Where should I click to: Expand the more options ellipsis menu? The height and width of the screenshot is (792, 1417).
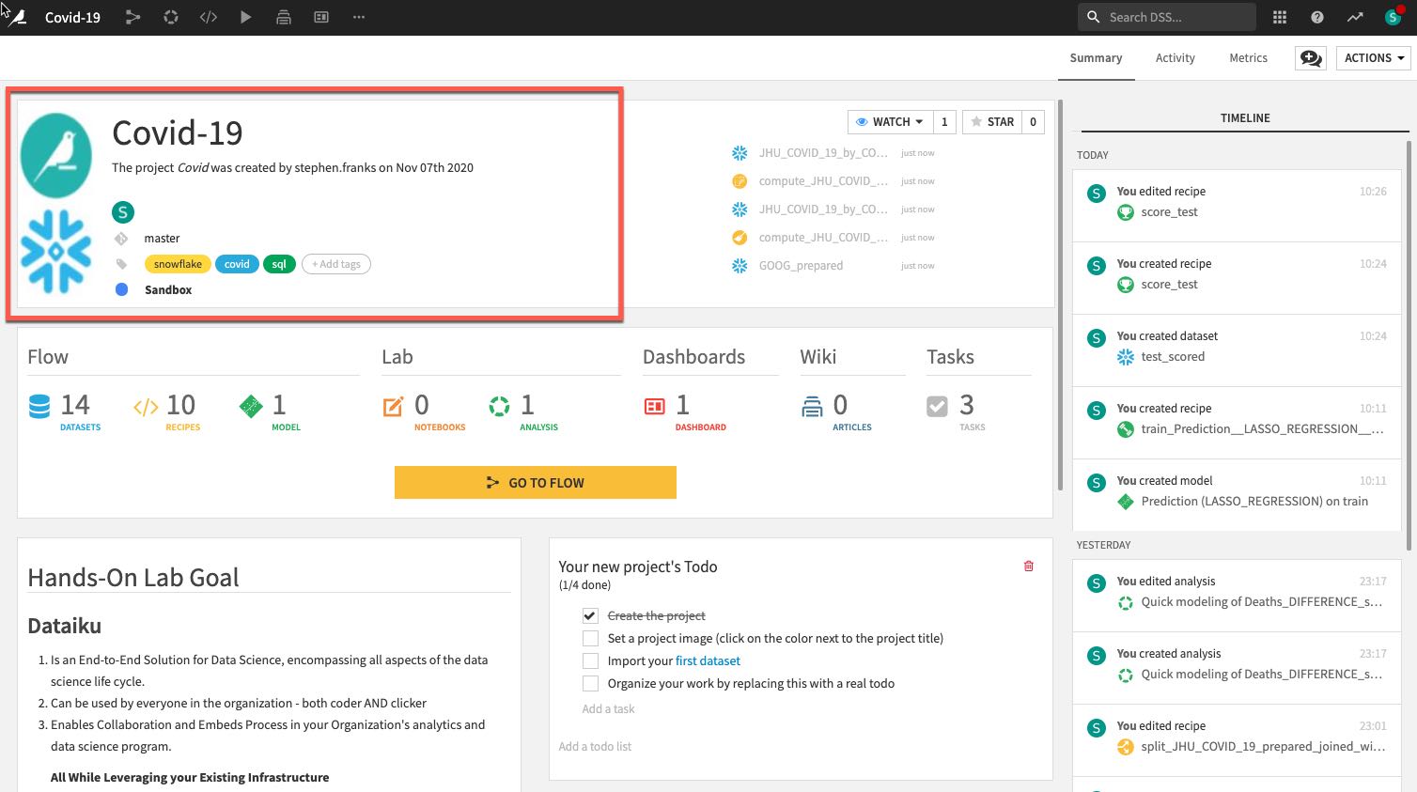click(359, 17)
